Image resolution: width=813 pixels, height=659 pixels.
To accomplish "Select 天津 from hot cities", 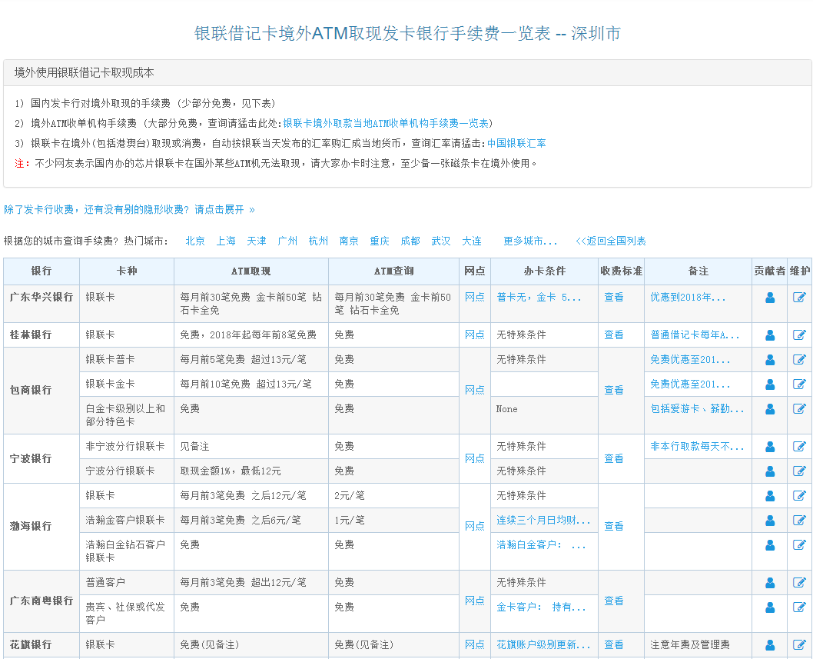I will (257, 241).
